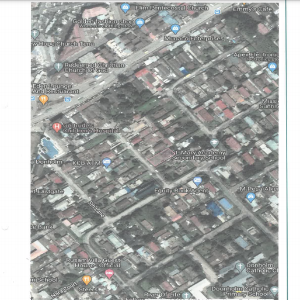Click the St. Mary Academy school pin
This screenshot has width=300, height=300.
click(214, 143)
